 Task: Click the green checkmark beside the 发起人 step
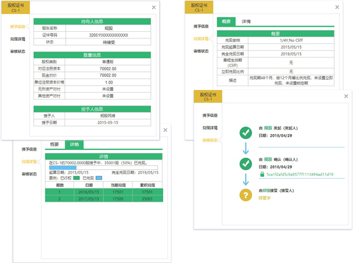[246, 133]
